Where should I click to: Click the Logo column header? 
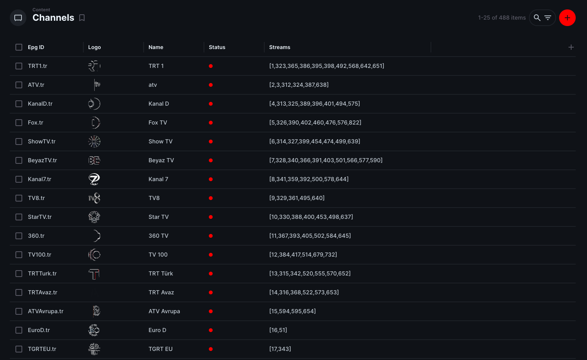[x=94, y=47]
